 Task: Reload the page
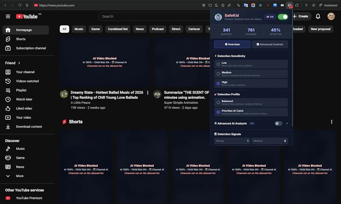(20, 5)
